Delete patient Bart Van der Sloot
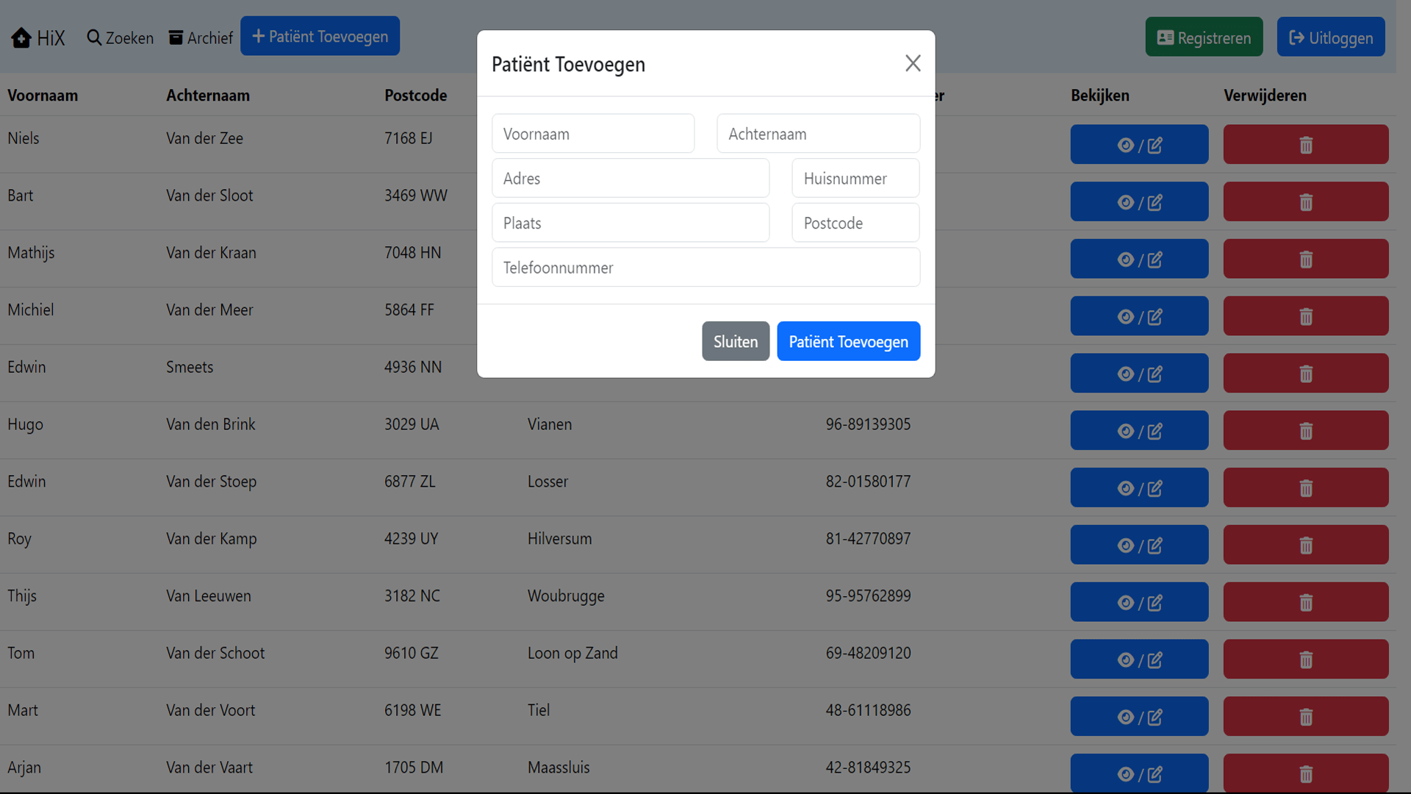This screenshot has height=794, width=1411. (x=1306, y=202)
